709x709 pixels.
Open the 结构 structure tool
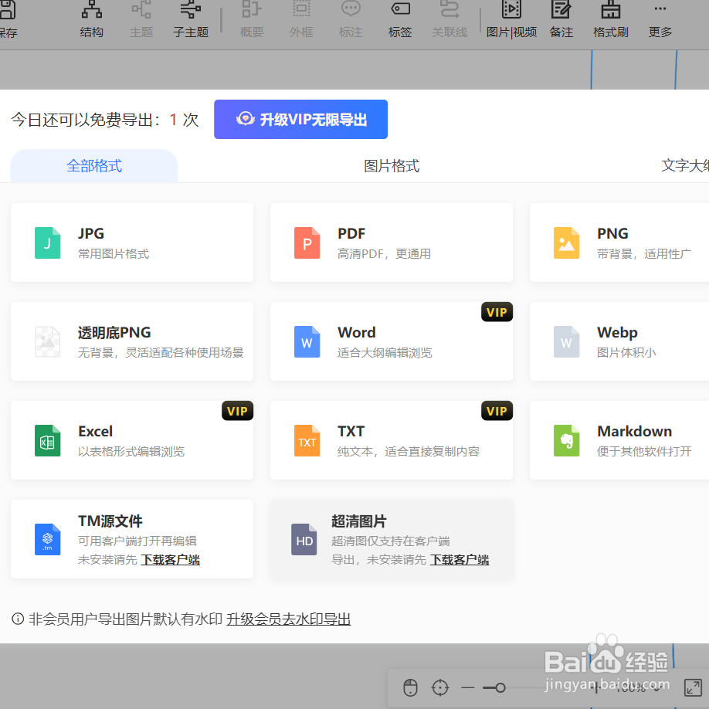pyautogui.click(x=91, y=19)
